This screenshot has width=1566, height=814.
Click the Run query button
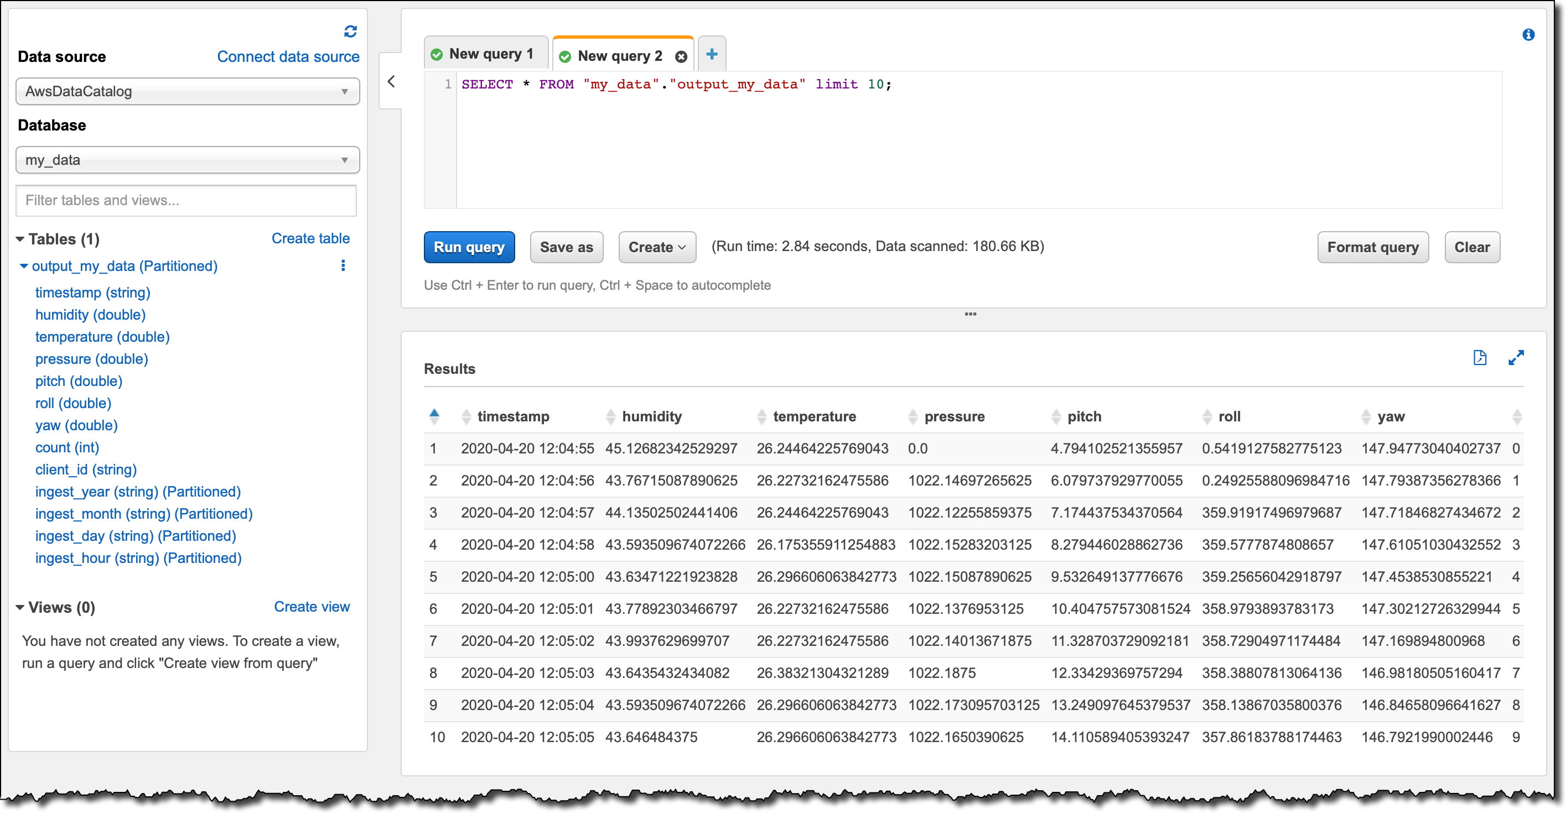click(469, 247)
